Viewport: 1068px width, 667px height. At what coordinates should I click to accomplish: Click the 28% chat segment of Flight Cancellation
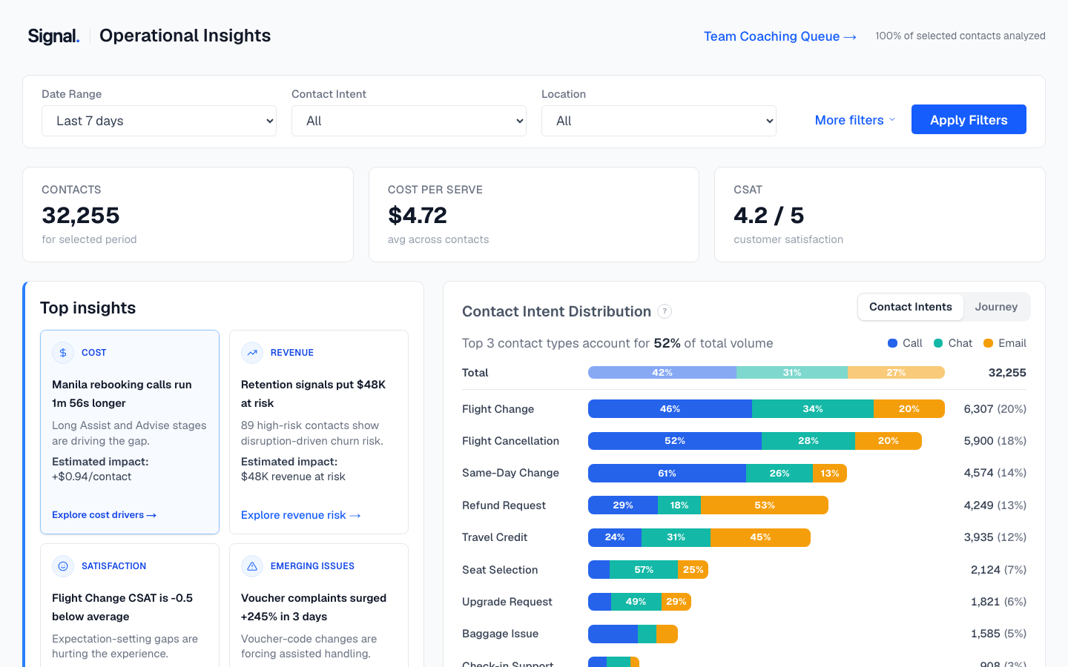pos(808,441)
